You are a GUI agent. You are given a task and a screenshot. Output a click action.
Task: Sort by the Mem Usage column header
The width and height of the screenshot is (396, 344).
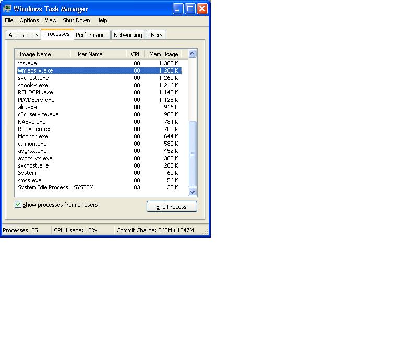point(163,54)
